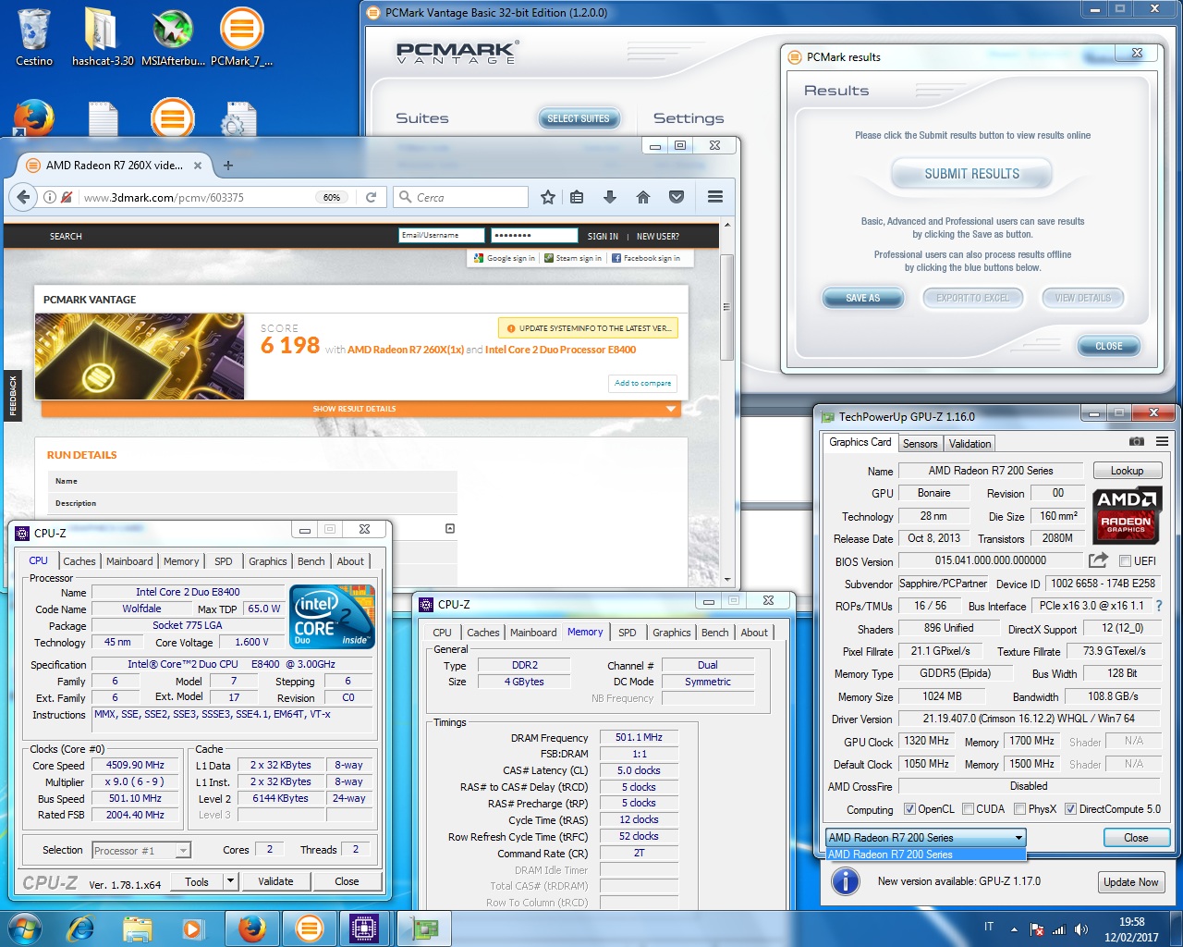Click SAVE AS in PCMark results
The width and height of the screenshot is (1183, 947).
click(862, 298)
